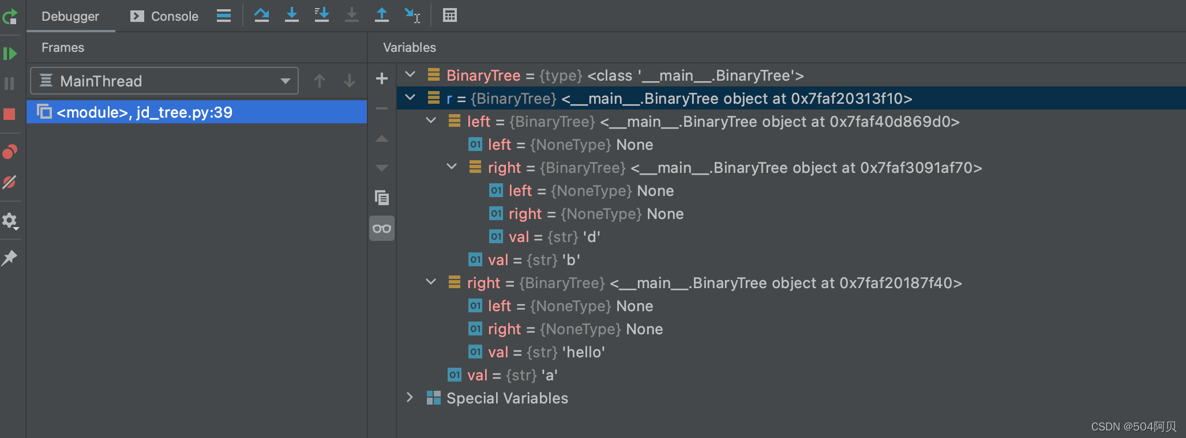
Task: Select object row at 0x7faf3091af70
Action: 791,167
